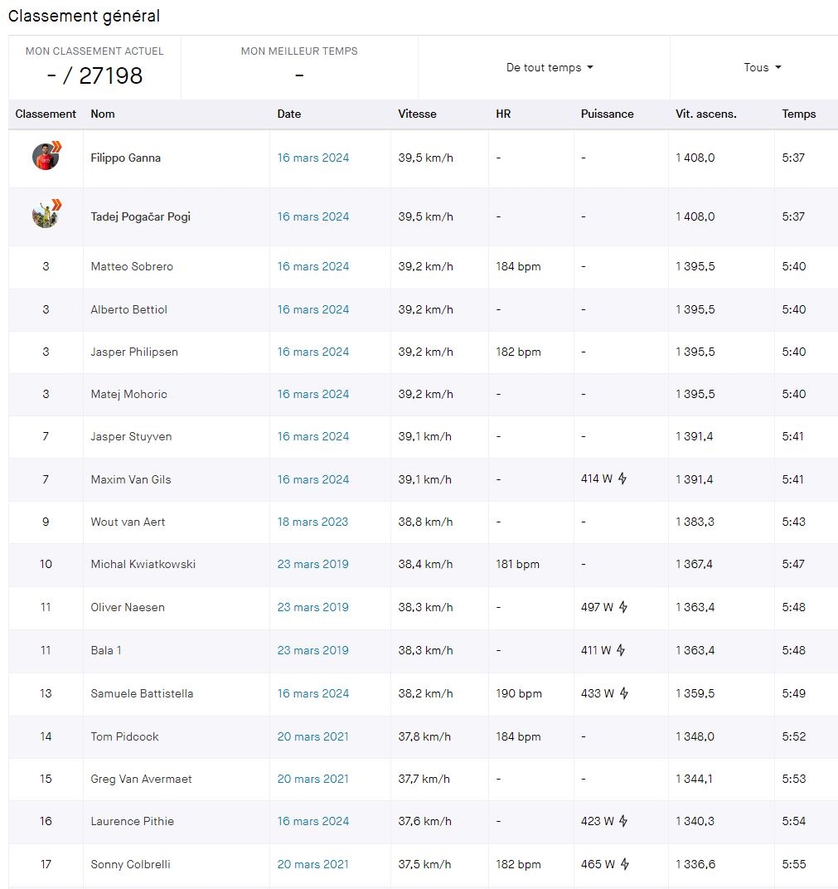Image resolution: width=838 pixels, height=889 pixels.
Task: Open Michal Kwiatkowski's 23 mars 2019 activity
Action: [x=312, y=564]
